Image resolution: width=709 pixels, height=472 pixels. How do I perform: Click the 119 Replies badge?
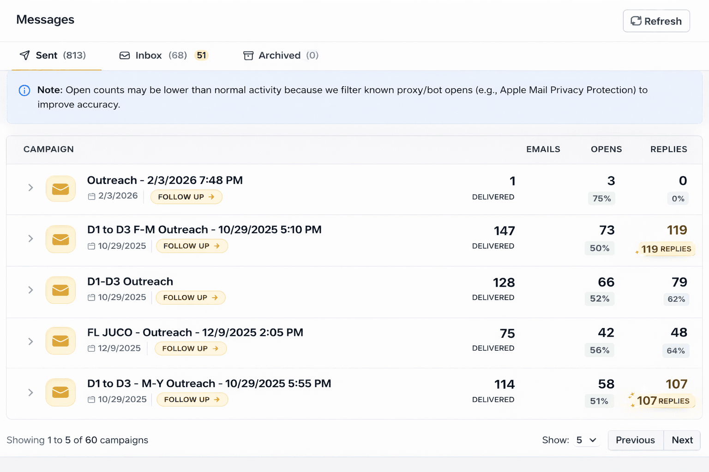(666, 249)
